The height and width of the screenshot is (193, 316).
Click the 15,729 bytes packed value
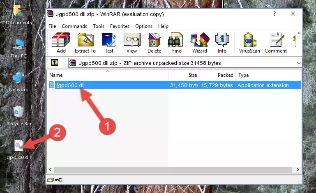[217, 85]
